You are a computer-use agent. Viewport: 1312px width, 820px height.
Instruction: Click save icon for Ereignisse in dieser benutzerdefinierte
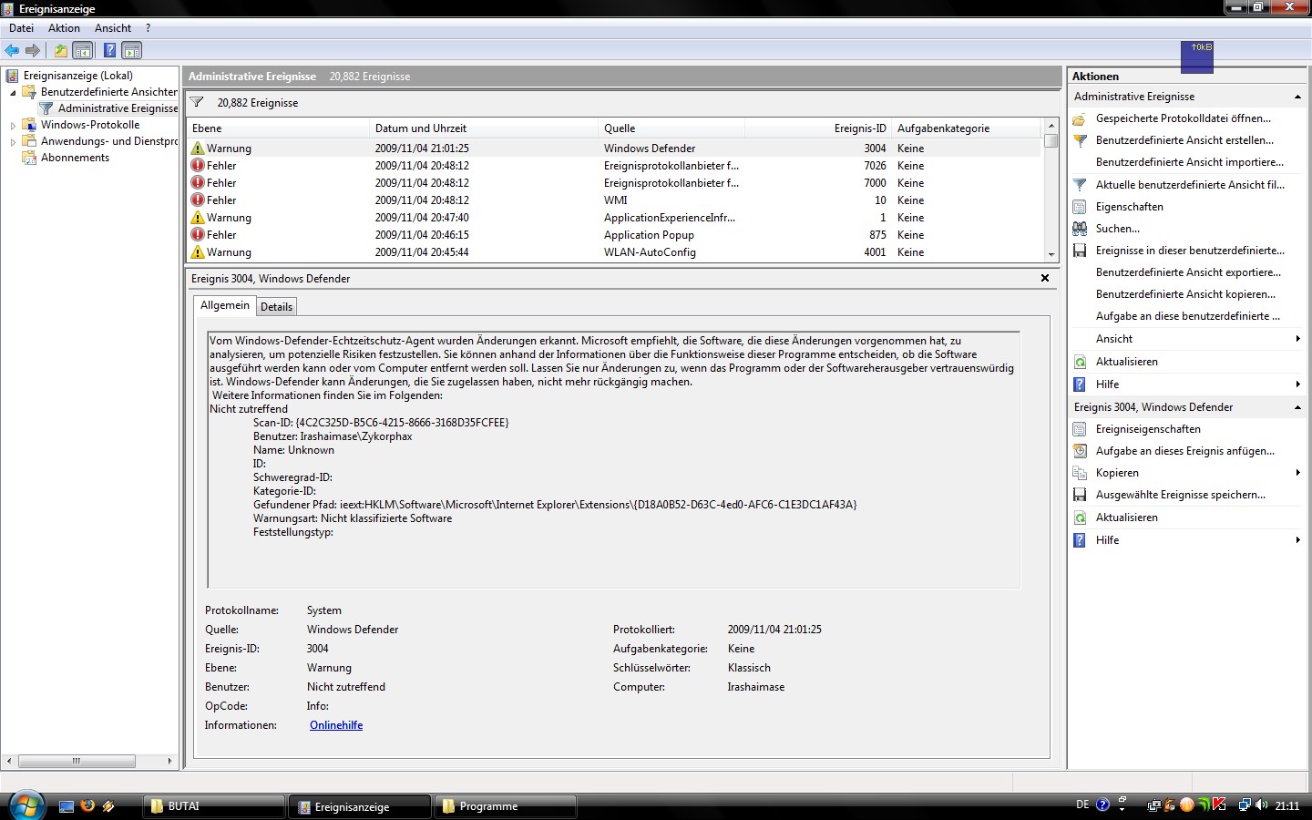point(1080,251)
